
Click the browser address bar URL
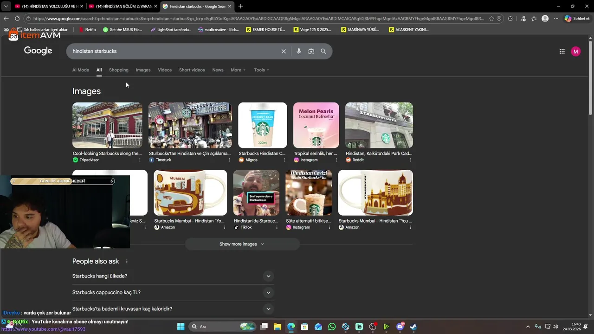(x=258, y=19)
